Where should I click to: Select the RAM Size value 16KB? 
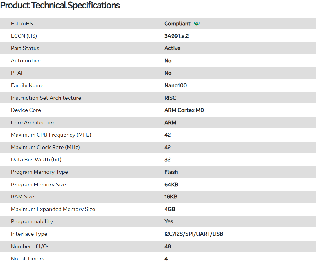pyautogui.click(x=171, y=197)
